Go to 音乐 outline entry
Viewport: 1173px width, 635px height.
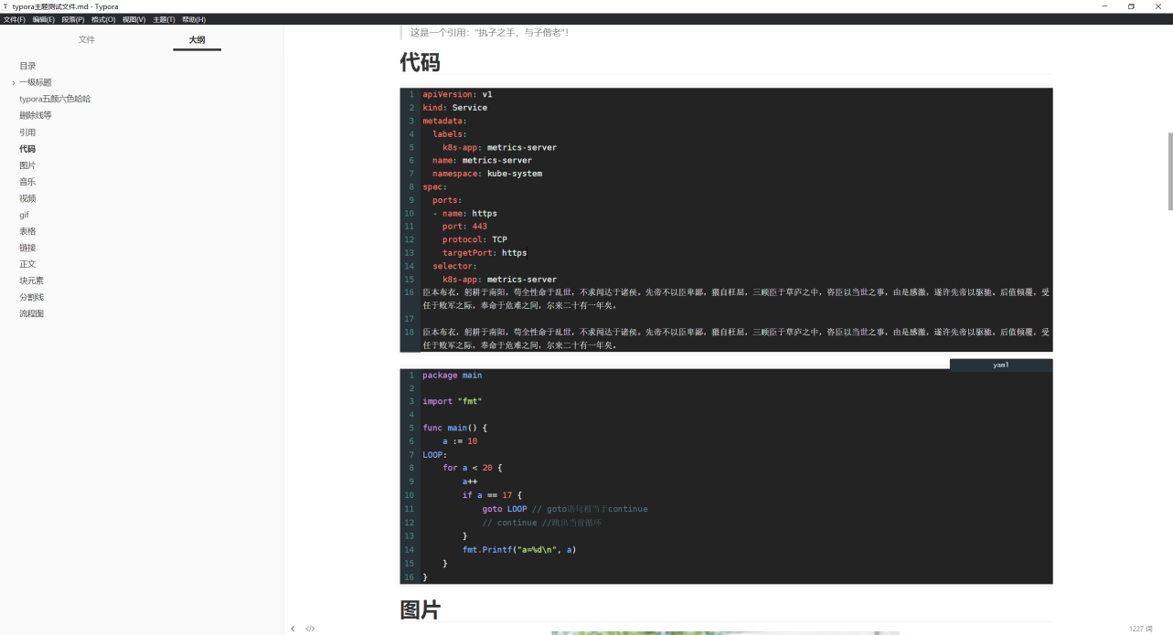pyautogui.click(x=27, y=182)
